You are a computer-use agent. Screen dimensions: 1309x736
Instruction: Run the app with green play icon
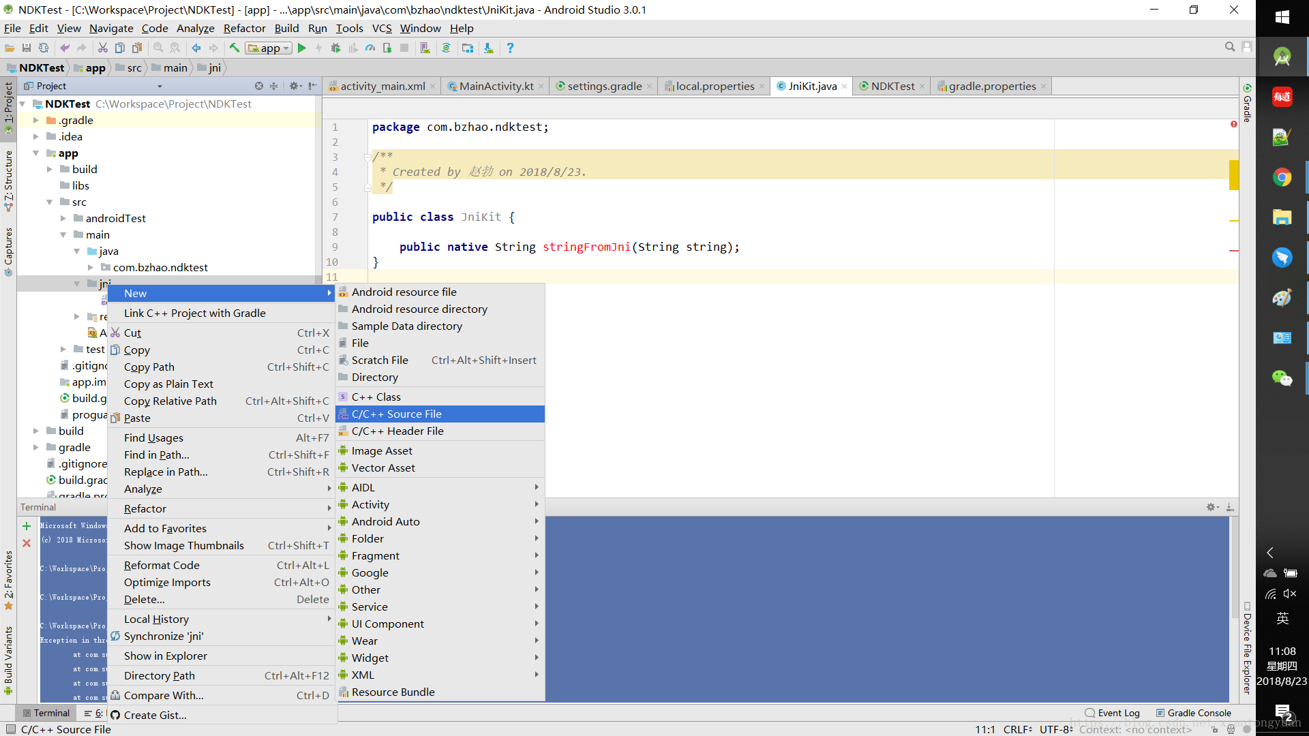[x=302, y=48]
